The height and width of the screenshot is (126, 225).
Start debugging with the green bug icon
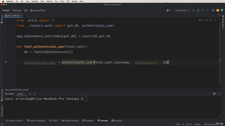click(198, 10)
